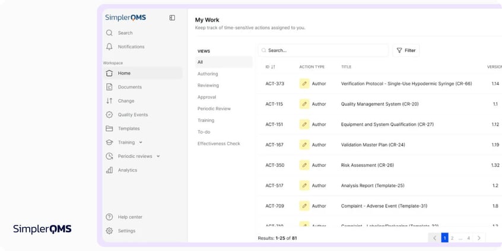The image size is (502, 251).
Task: Switch to the Training view
Action: tap(206, 120)
